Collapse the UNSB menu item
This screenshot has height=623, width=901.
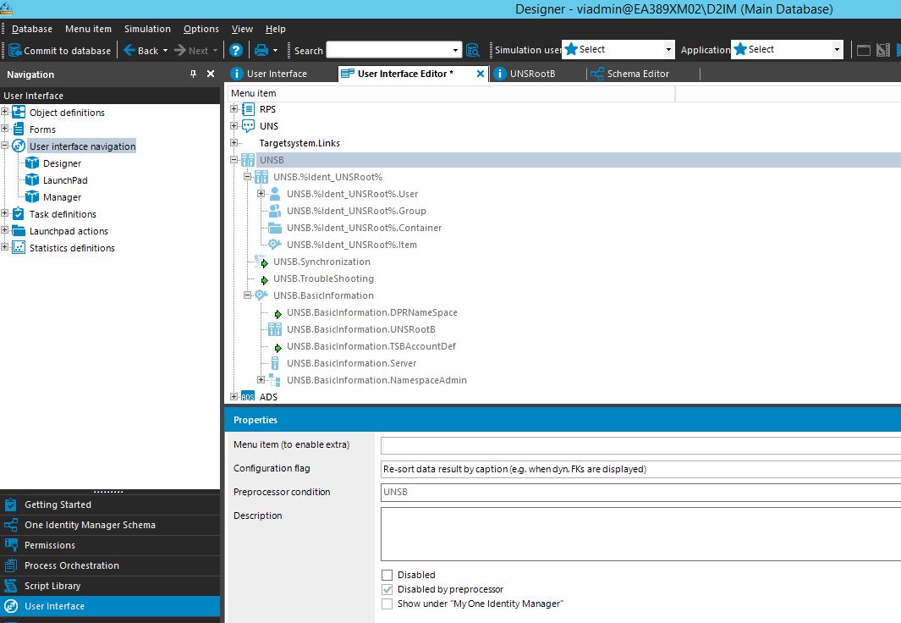(x=233, y=160)
